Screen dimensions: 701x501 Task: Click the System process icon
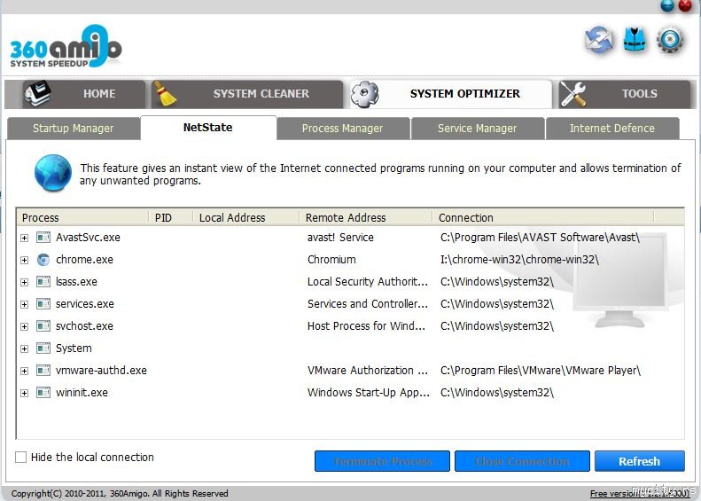click(x=43, y=348)
